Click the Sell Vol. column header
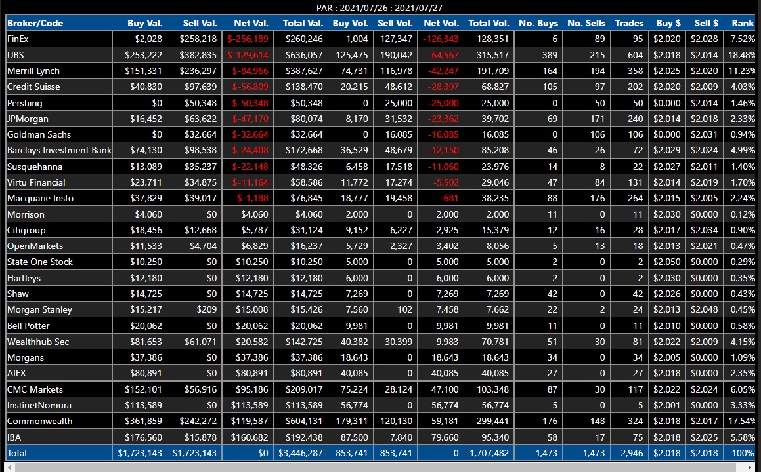Viewport: 761px width, 472px height. 395,23
